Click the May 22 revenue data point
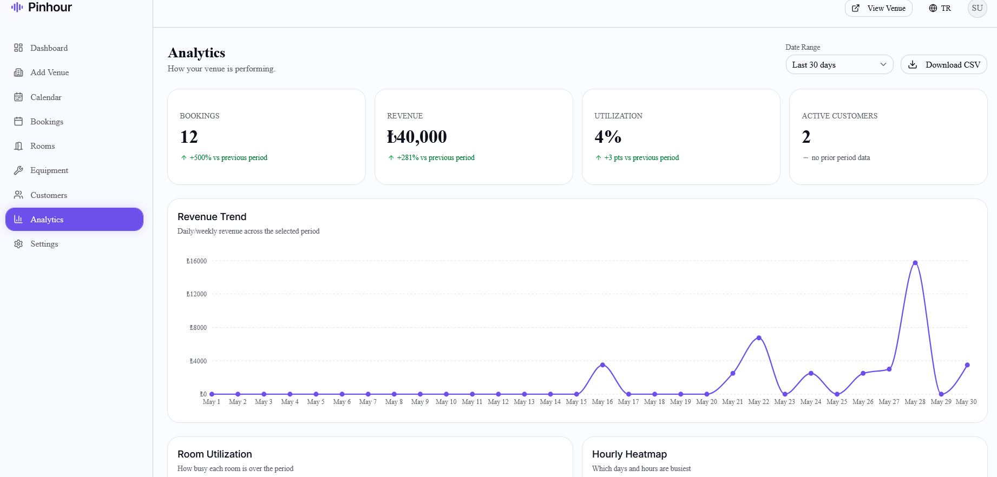This screenshot has height=477, width=997. 759,337
